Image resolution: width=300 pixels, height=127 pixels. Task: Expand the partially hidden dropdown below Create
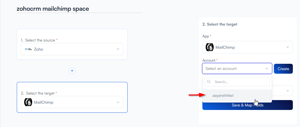(x=288, y=91)
